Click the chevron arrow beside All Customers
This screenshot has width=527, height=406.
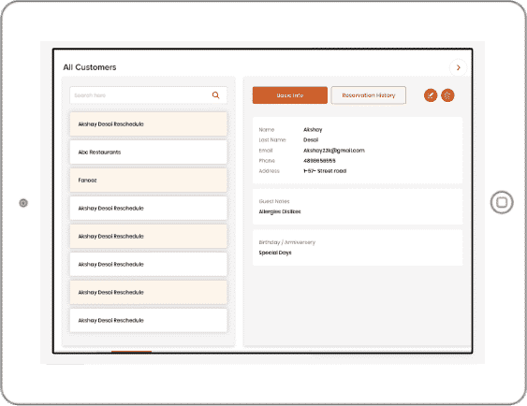[x=458, y=67]
